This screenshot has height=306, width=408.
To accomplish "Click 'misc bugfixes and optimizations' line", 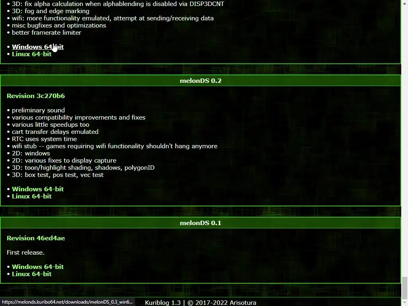I will (x=59, y=25).
